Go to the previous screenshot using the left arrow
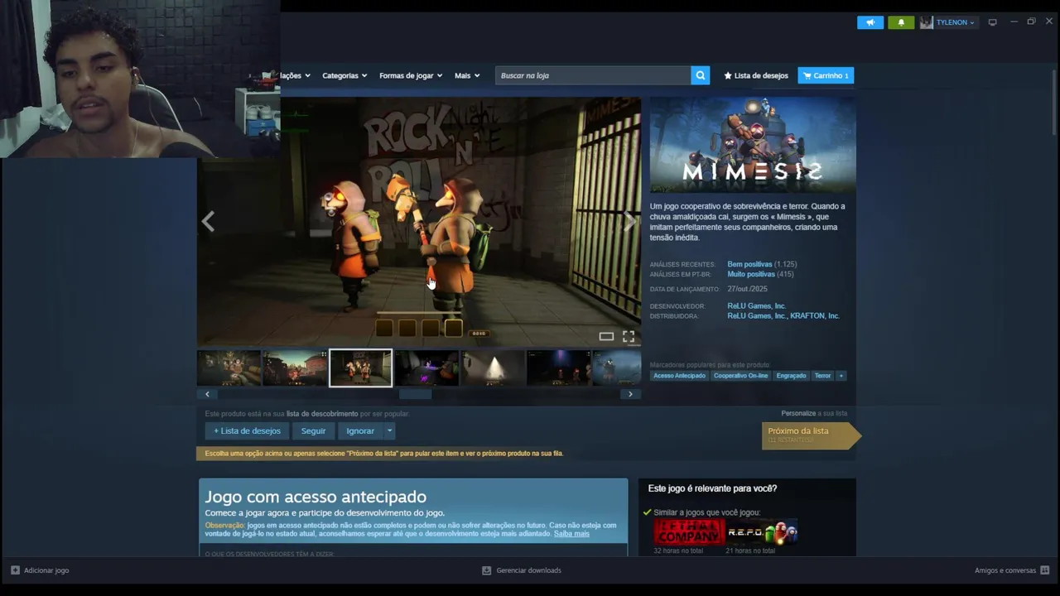 coord(208,221)
